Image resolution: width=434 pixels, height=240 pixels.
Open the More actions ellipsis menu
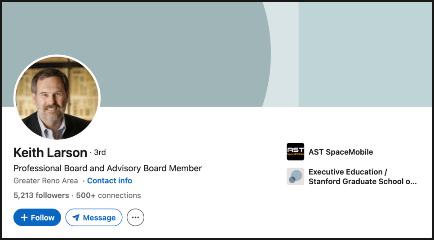(x=135, y=218)
